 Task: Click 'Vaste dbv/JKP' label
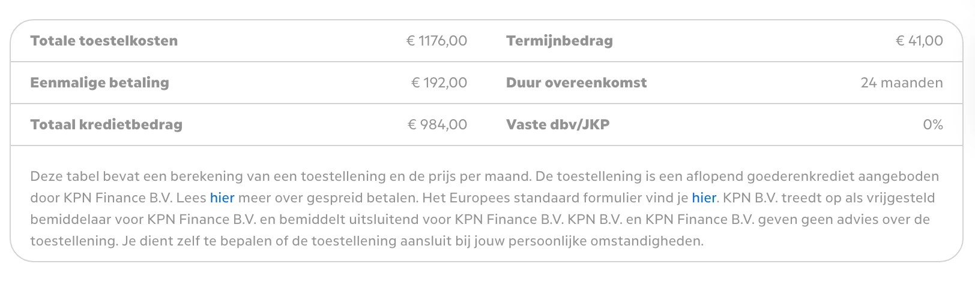click(558, 125)
